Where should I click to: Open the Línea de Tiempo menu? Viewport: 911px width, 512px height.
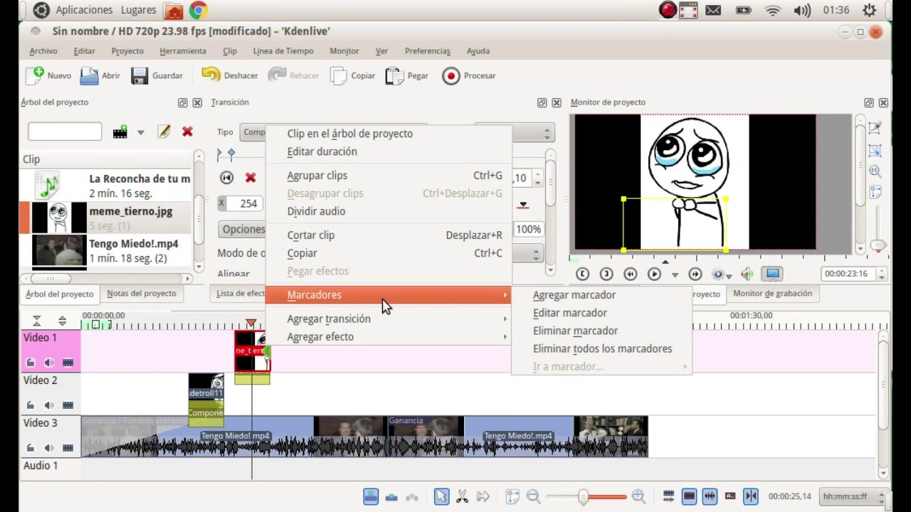283,51
